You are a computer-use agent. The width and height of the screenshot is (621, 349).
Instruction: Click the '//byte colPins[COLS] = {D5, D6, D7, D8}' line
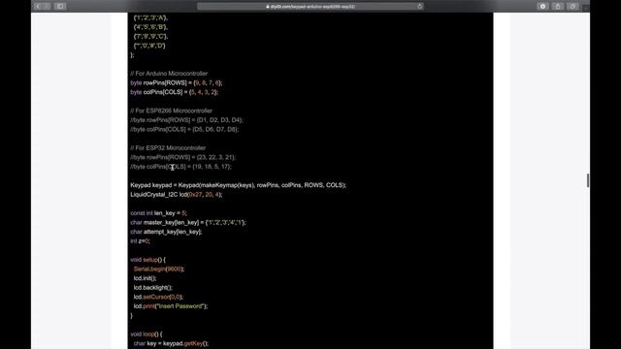click(184, 129)
